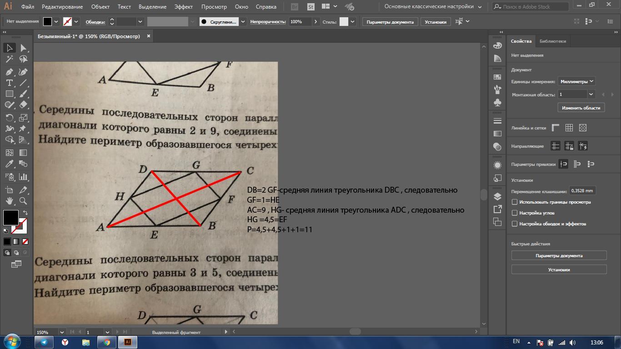Toggle rulers in Линейка и сетки
Image resolution: width=621 pixels, height=349 pixels.
tap(556, 128)
